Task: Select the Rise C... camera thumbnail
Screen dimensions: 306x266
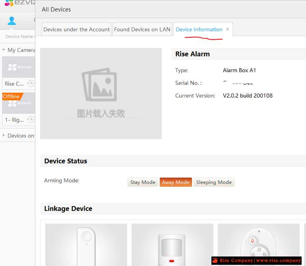Action: [19, 67]
